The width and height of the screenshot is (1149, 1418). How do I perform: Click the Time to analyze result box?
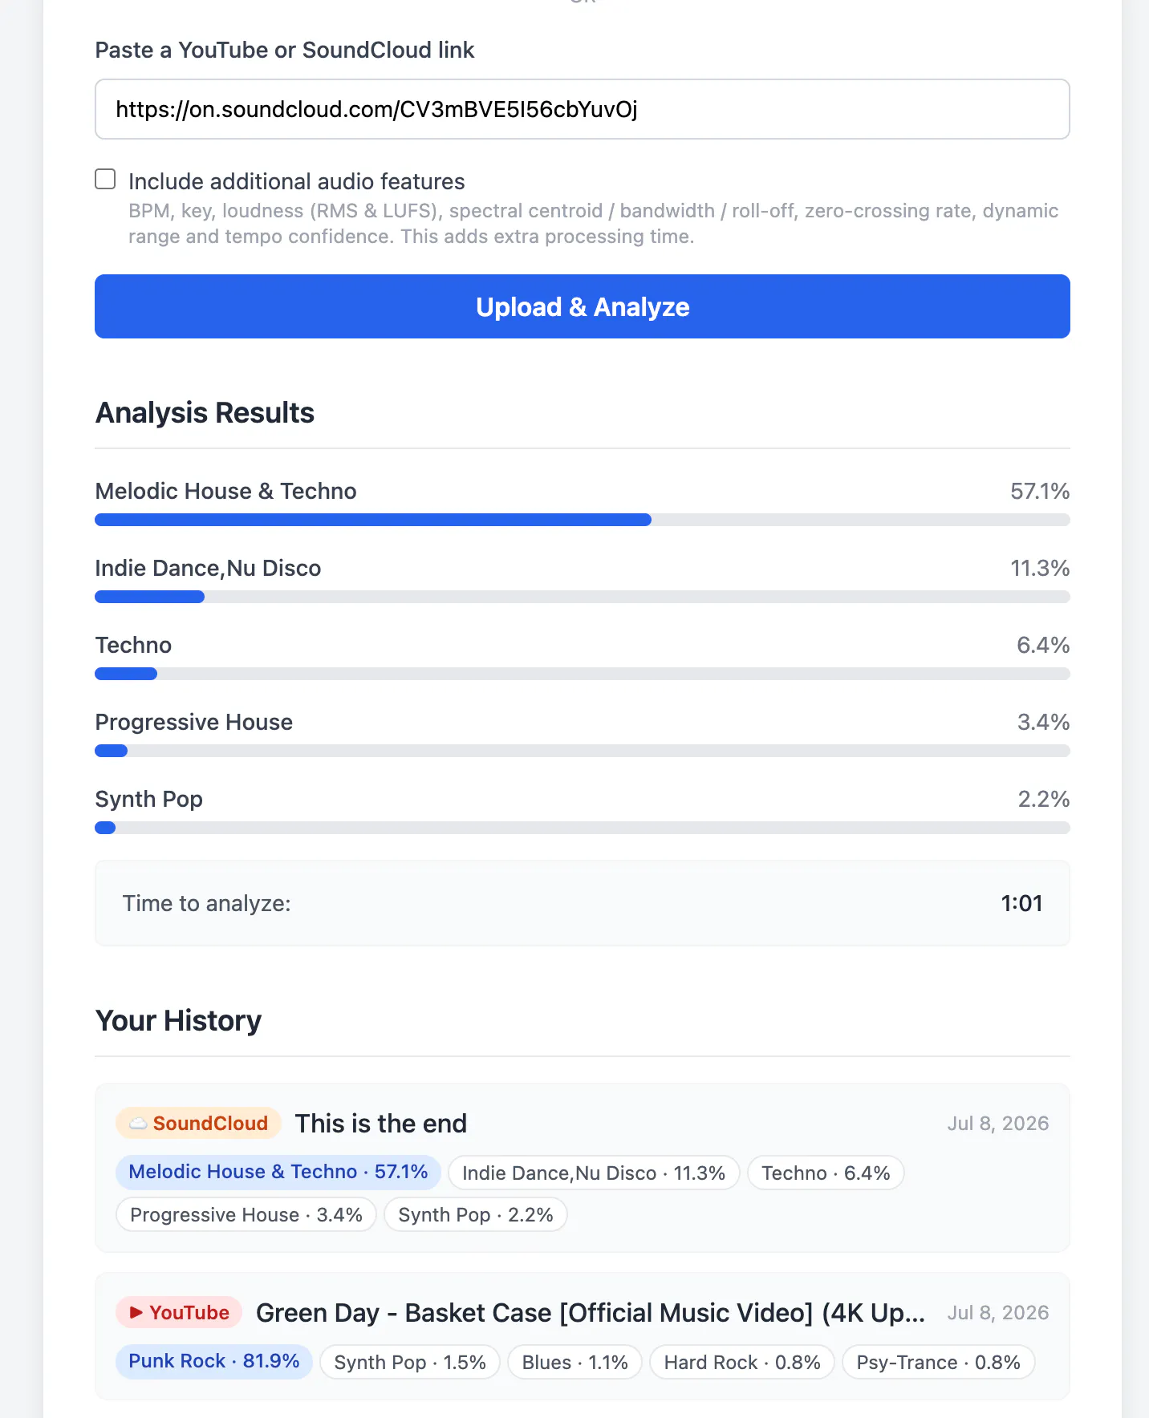[583, 903]
